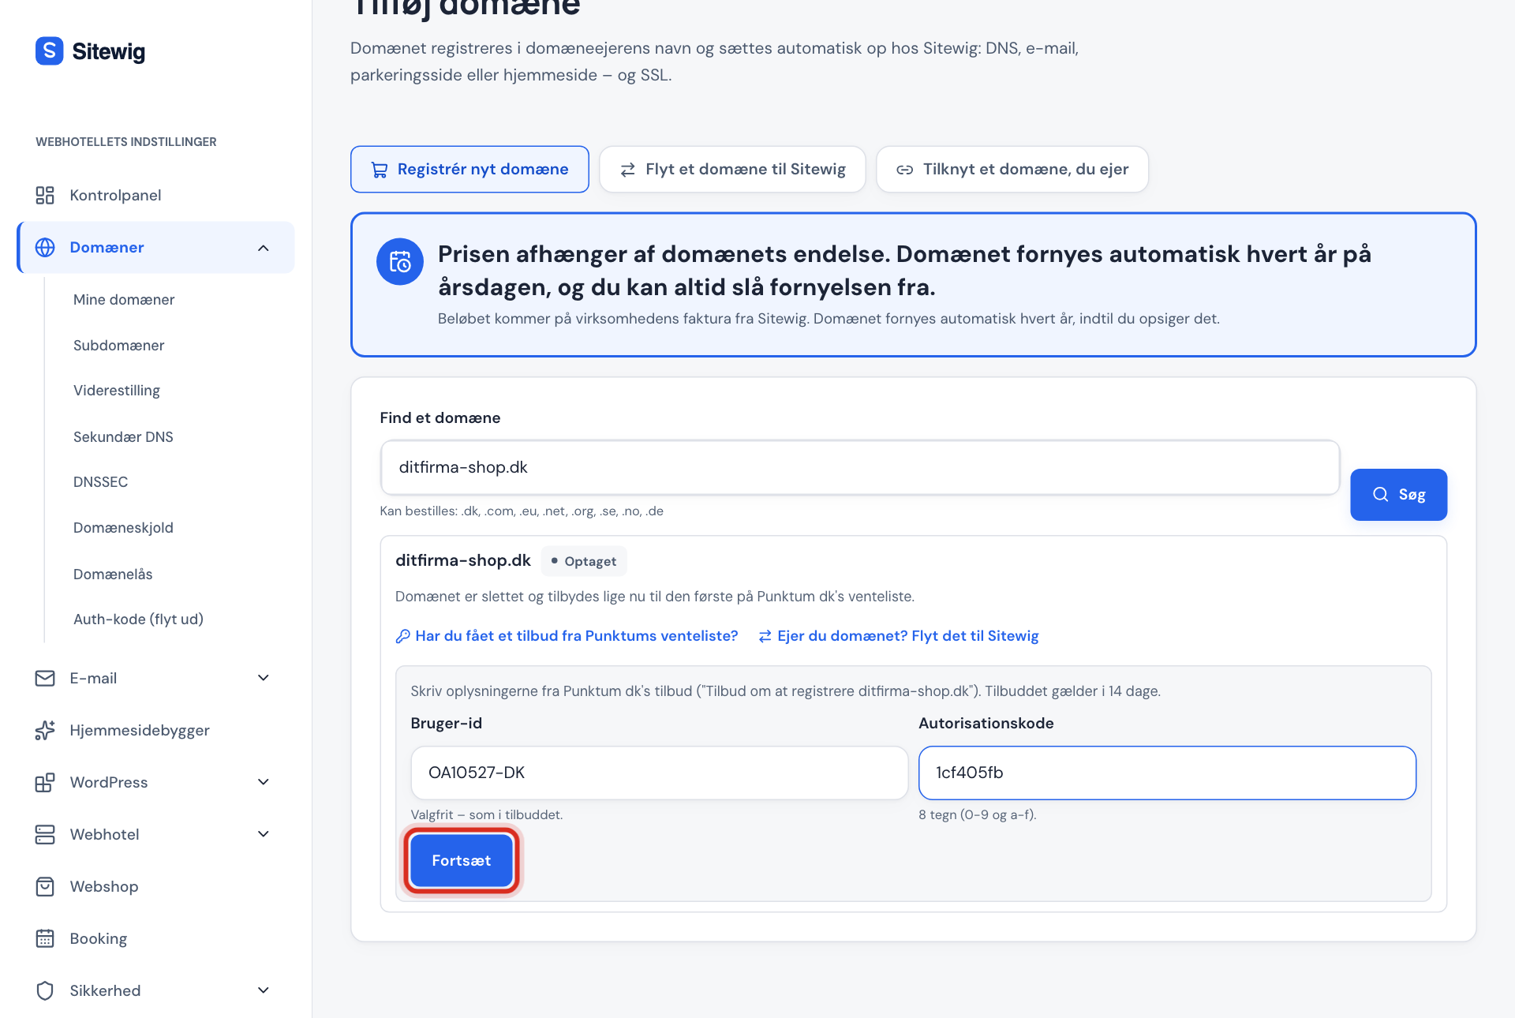
Task: Click the Søg search button
Action: [1398, 495]
